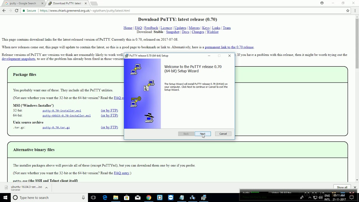Open Chrome's three-dot menu
Viewport: 359px width, 202px height.
pyautogui.click(x=355, y=11)
